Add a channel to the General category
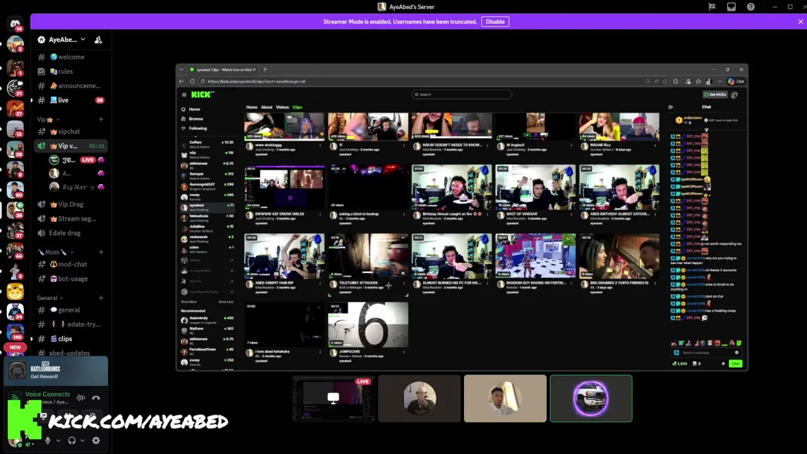The image size is (807, 454). (x=101, y=298)
